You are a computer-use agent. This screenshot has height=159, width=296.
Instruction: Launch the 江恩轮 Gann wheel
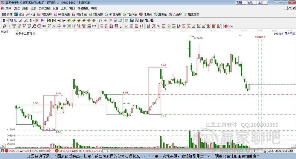(146, 14)
